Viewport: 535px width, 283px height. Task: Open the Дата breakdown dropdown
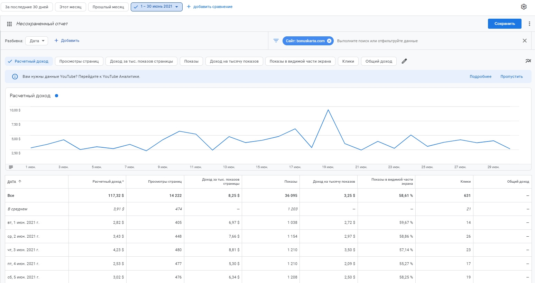(37, 41)
